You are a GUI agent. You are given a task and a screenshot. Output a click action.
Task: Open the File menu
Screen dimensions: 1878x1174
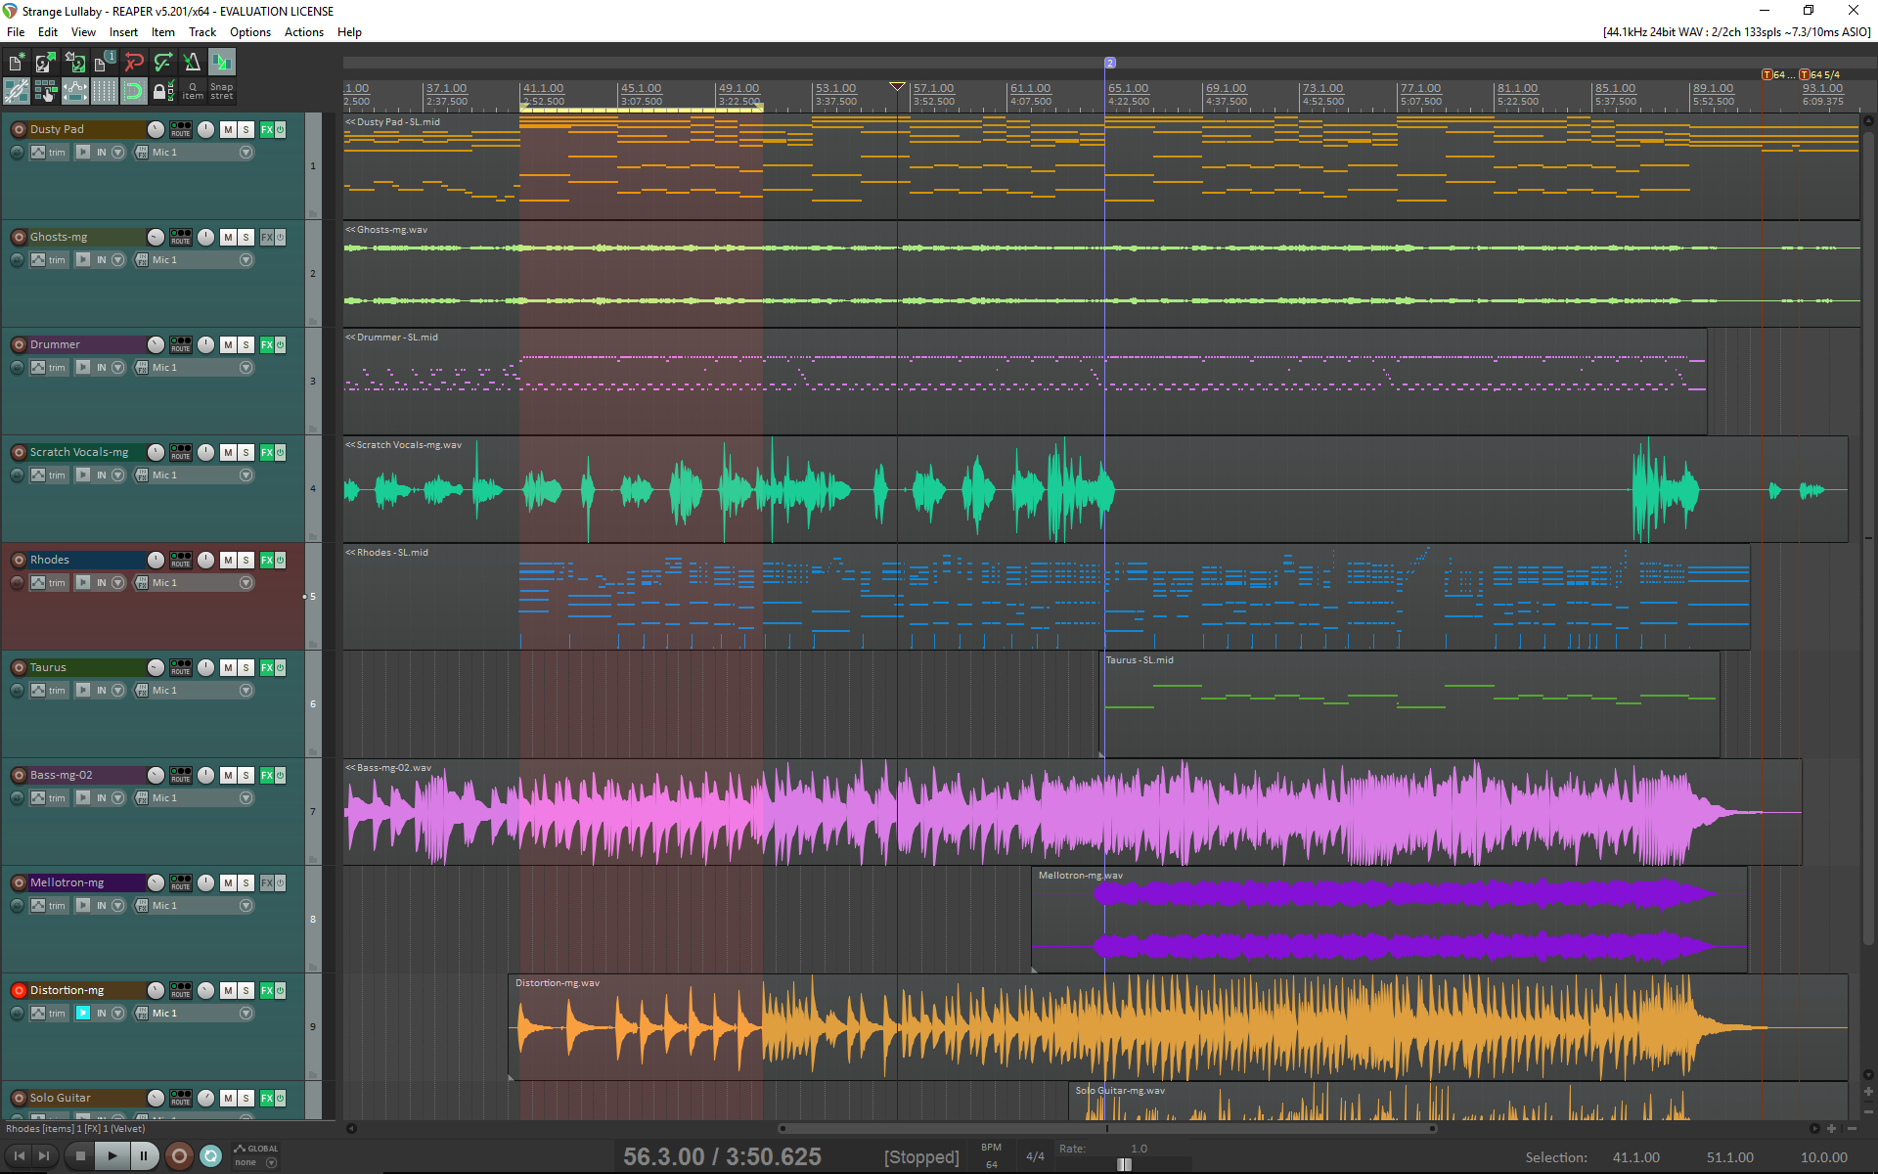(x=16, y=32)
